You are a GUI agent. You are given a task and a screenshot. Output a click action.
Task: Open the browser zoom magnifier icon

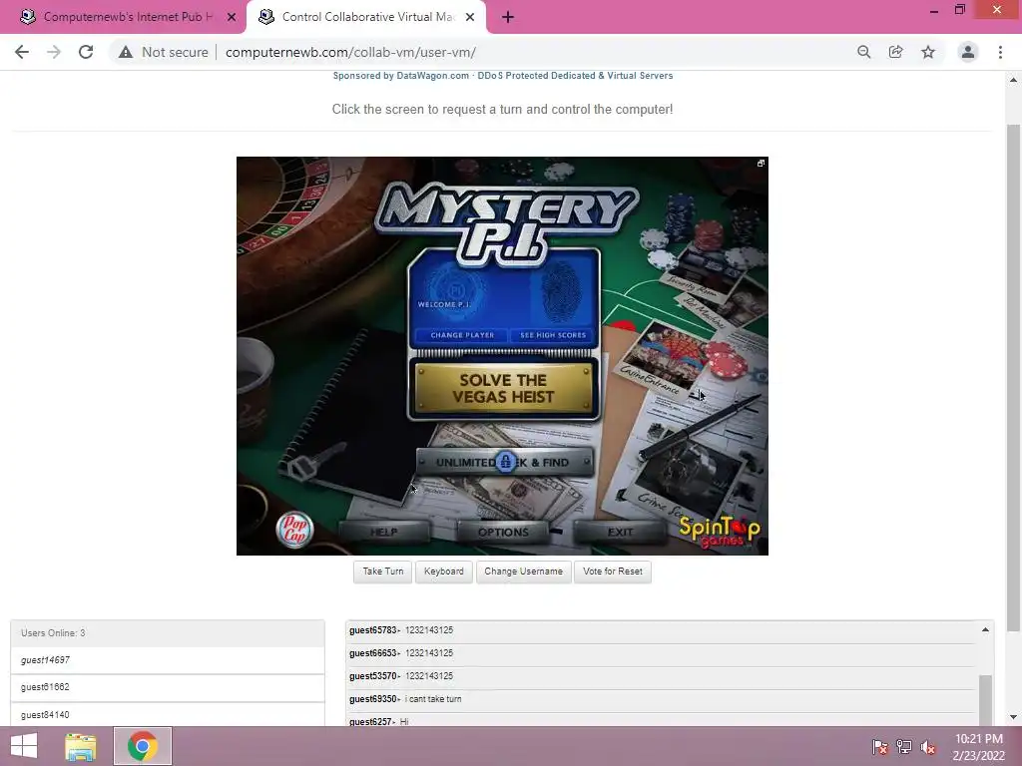863,52
